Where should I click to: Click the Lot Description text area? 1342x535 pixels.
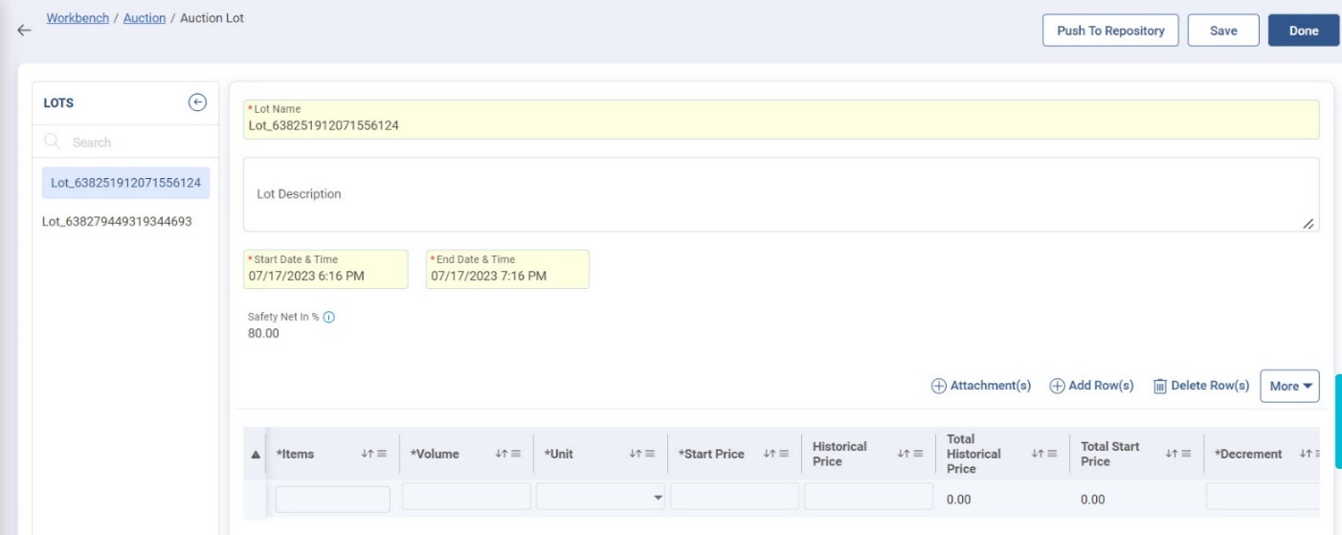(x=780, y=194)
